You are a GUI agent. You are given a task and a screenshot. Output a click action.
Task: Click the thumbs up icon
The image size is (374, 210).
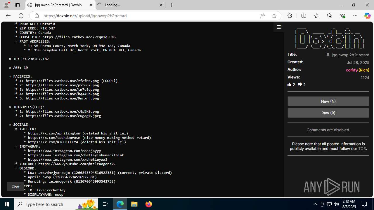click(x=290, y=85)
